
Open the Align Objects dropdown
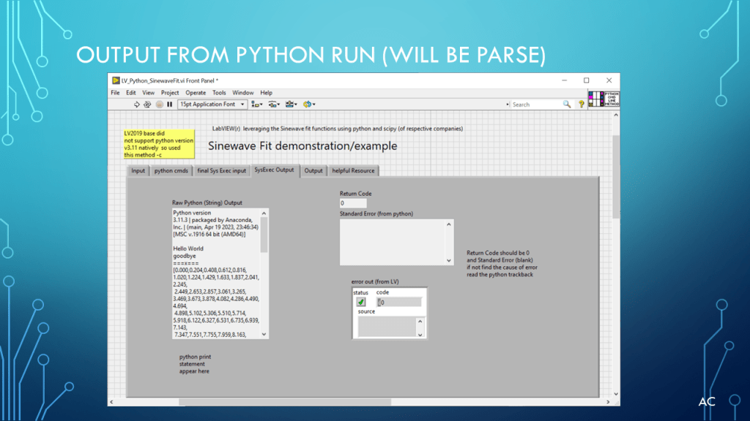257,105
